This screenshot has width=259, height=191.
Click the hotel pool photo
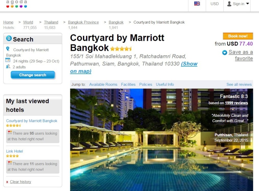pyautogui.click(x=162, y=140)
